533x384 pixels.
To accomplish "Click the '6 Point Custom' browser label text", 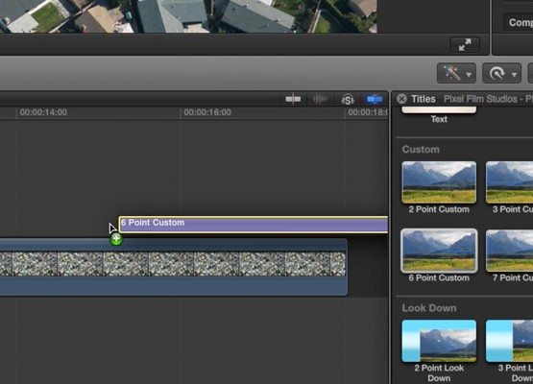I will 439,278.
